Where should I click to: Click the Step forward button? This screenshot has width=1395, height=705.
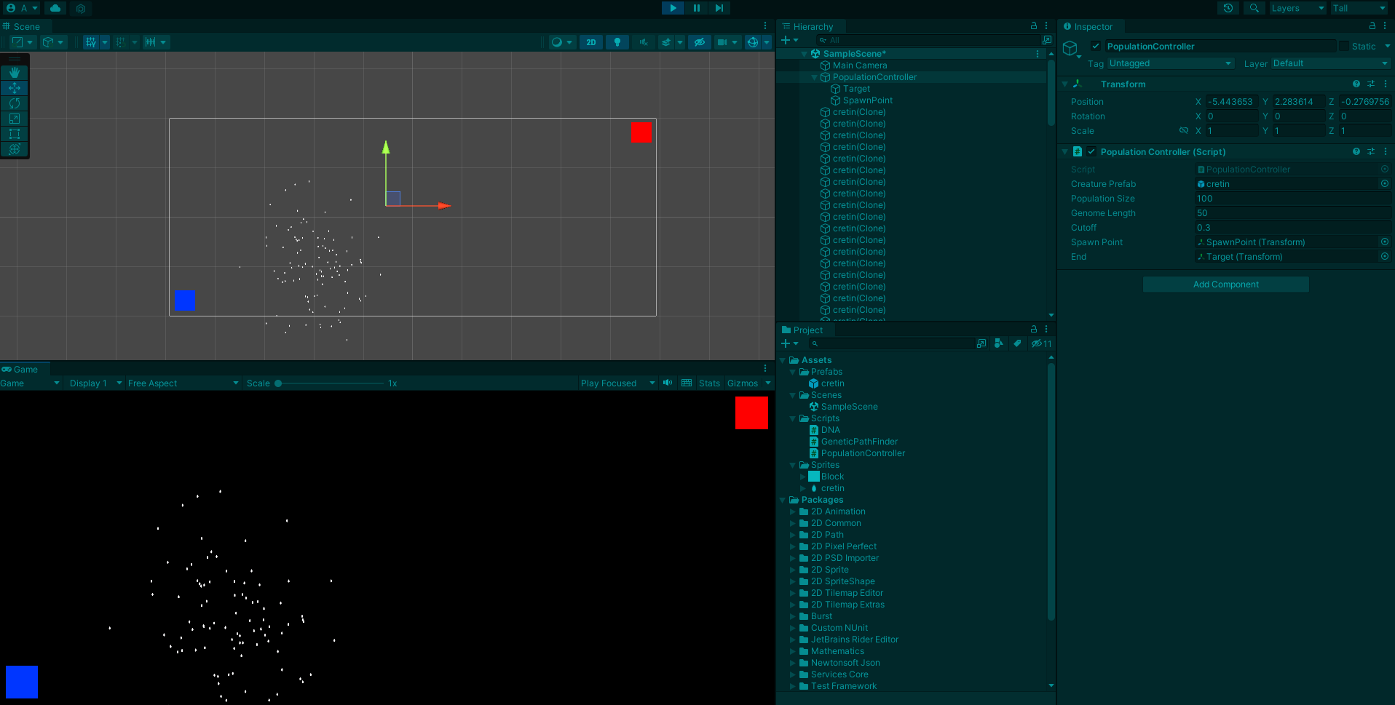719,8
